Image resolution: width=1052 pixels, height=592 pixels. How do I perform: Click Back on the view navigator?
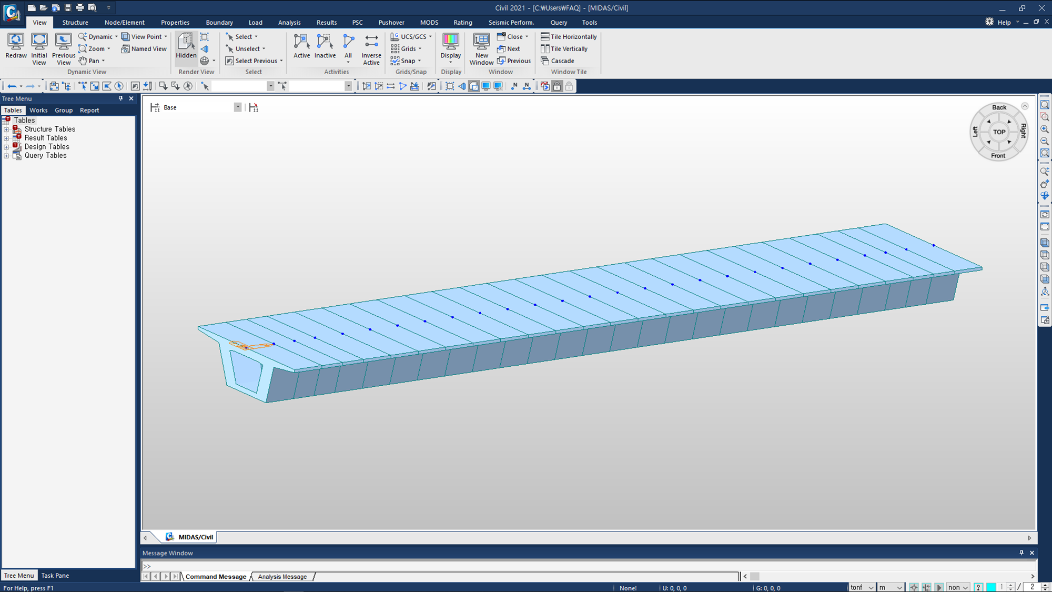tap(999, 107)
